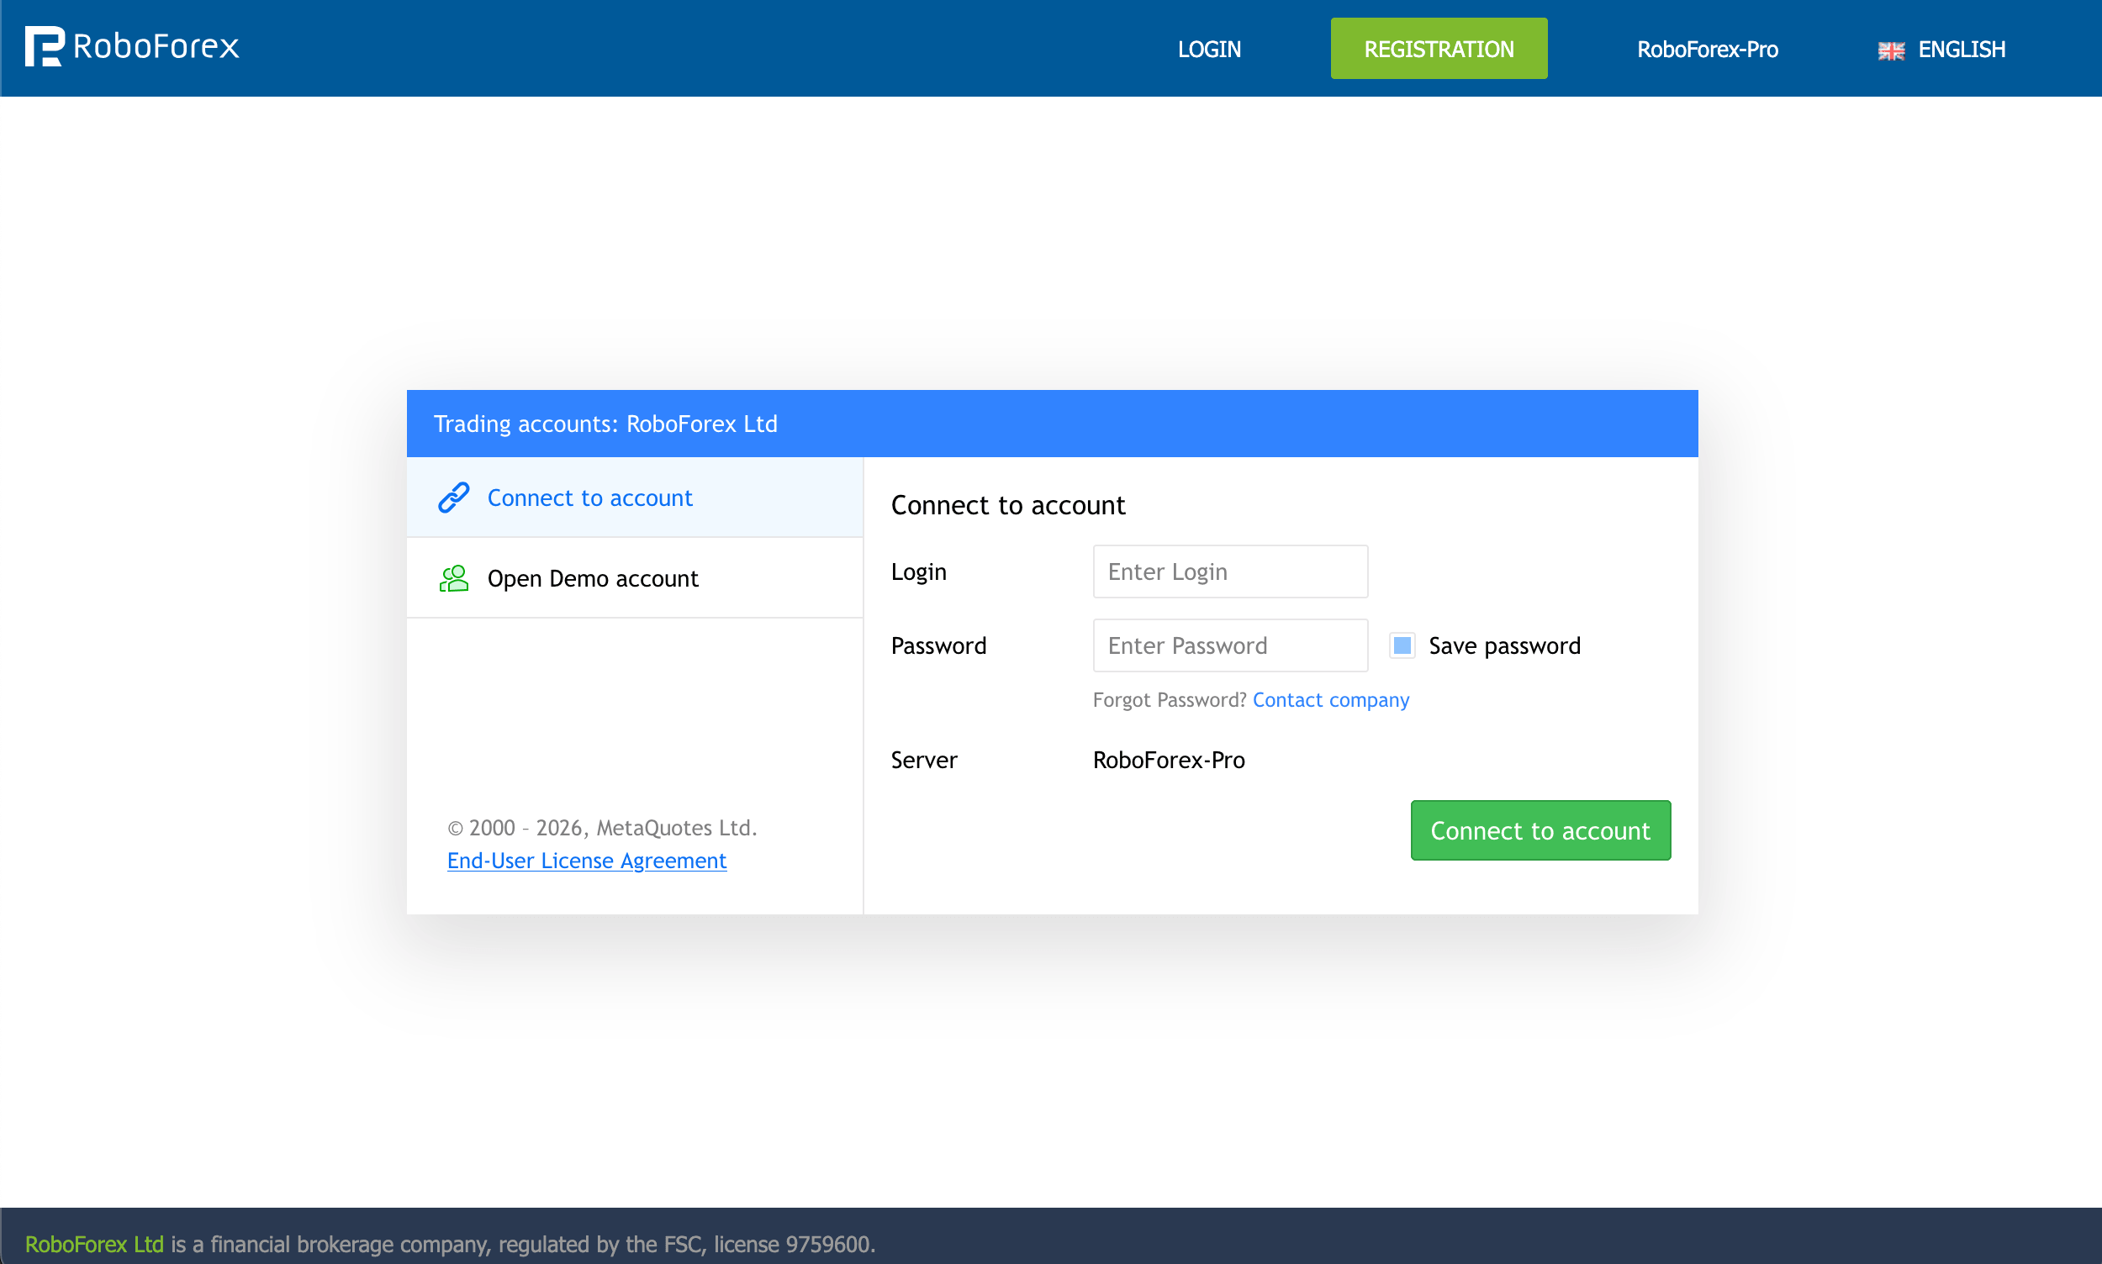Screen dimensions: 2102x1264
Task: Toggle the Save password checkbox
Action: pyautogui.click(x=1402, y=645)
